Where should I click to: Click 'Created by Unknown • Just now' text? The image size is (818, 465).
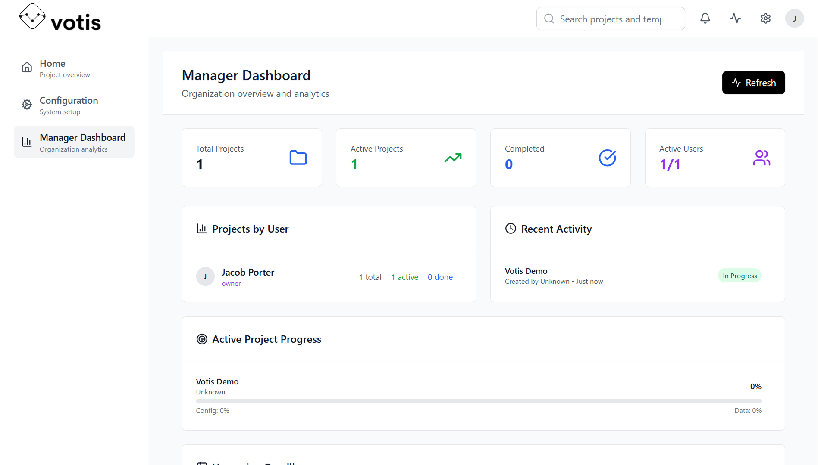click(554, 282)
